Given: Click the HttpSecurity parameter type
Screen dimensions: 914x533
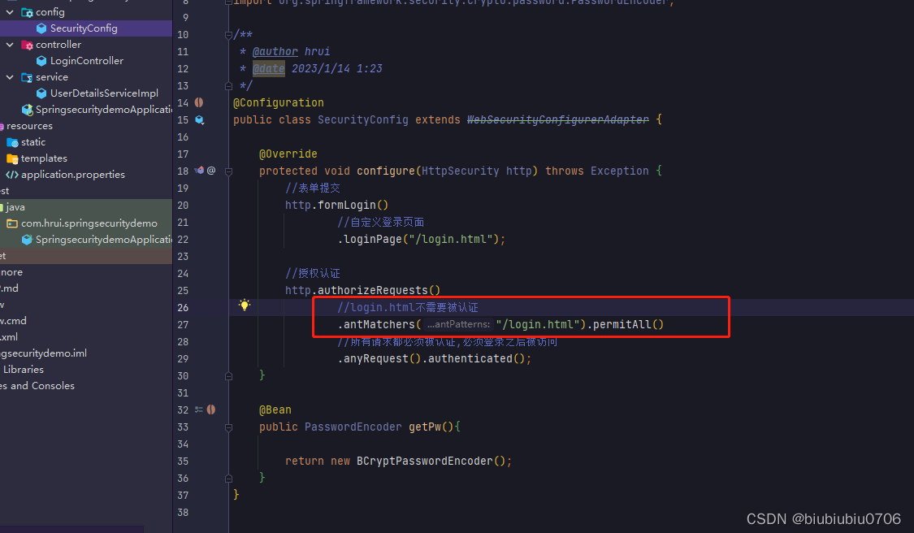Looking at the screenshot, I should point(461,171).
